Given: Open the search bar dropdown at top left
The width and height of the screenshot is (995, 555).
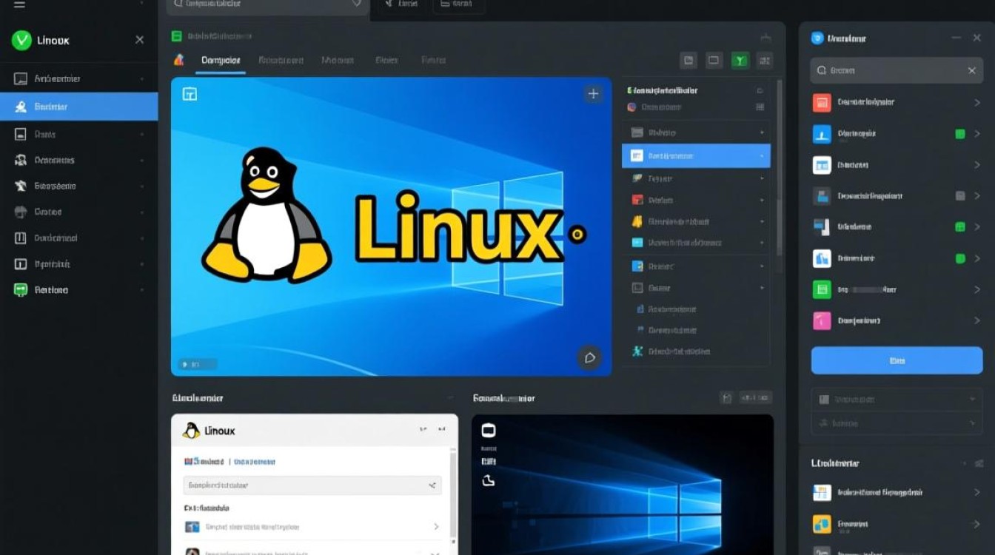Looking at the screenshot, I should [358, 4].
